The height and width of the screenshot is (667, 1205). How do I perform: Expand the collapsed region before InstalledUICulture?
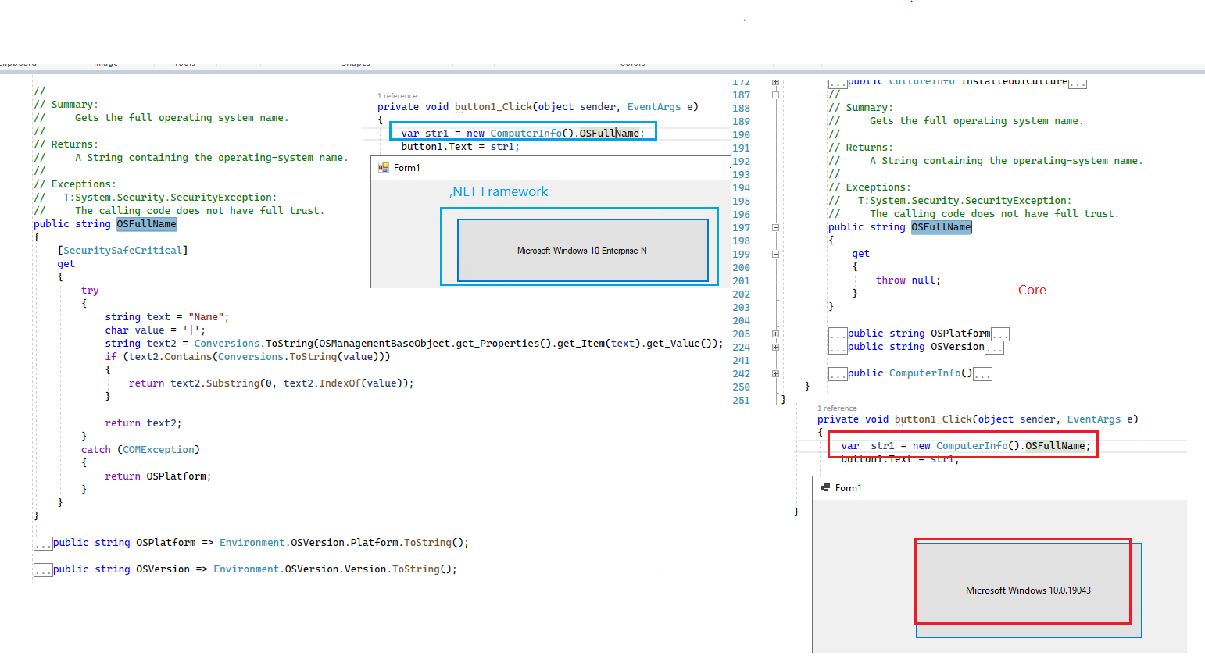[x=837, y=81]
